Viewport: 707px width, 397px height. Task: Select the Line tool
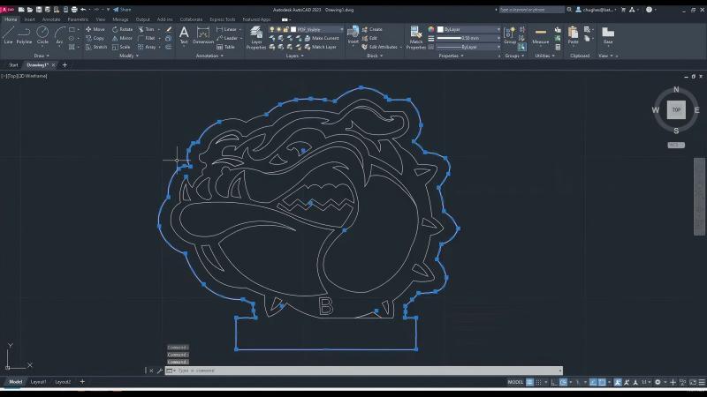[x=8, y=34]
